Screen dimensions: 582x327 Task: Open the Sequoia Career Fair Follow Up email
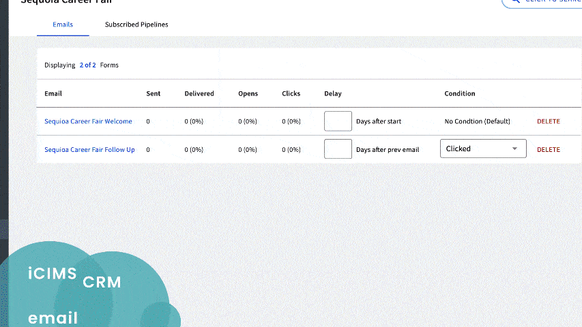[x=89, y=149]
